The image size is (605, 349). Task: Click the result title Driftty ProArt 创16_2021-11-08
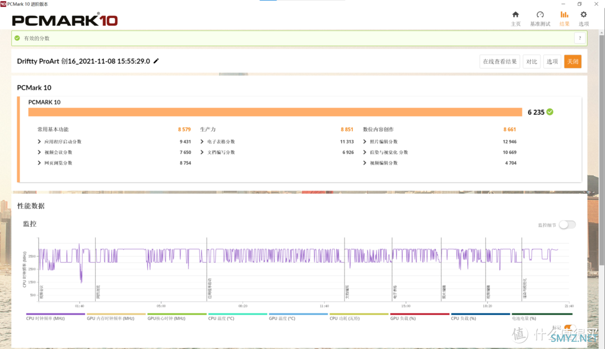83,61
